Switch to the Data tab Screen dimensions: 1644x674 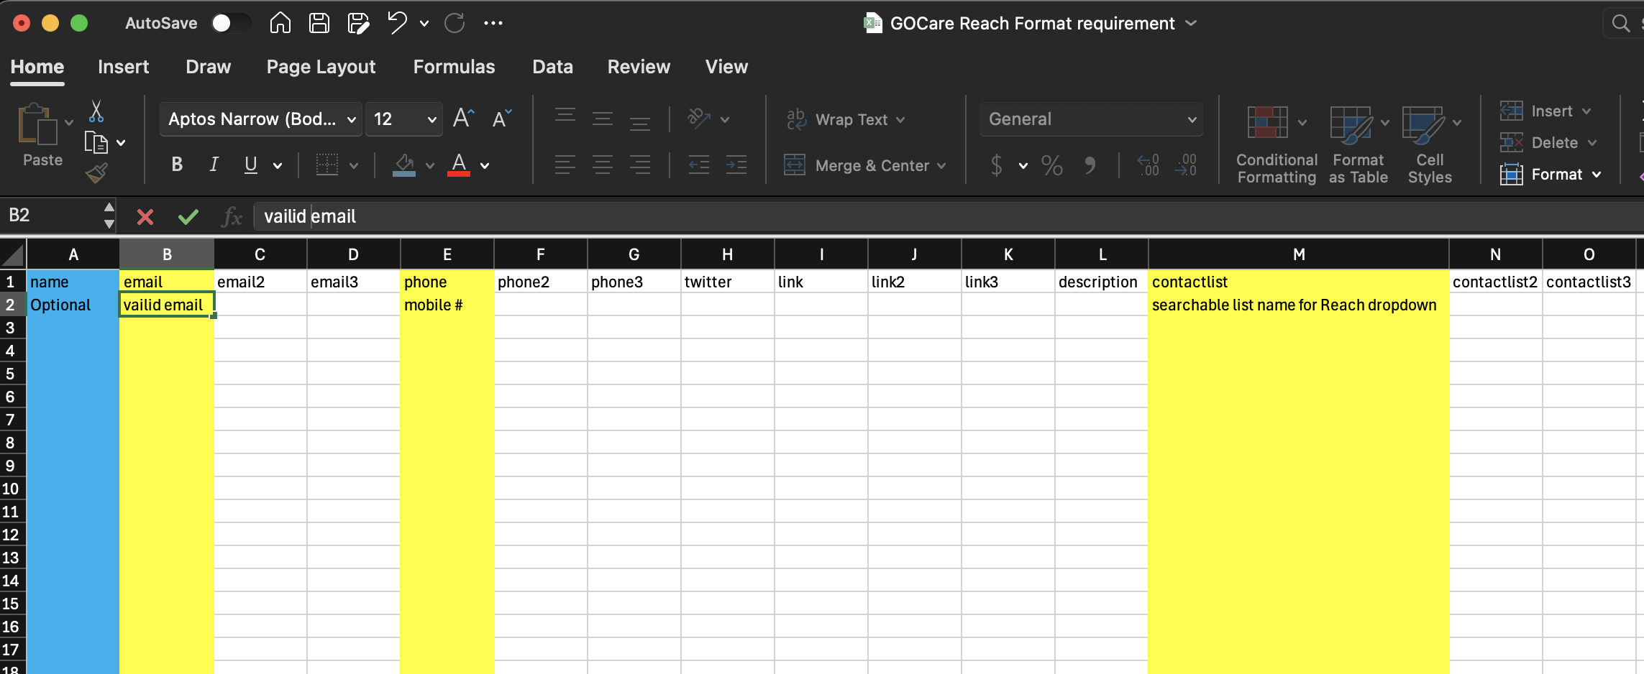552,67
